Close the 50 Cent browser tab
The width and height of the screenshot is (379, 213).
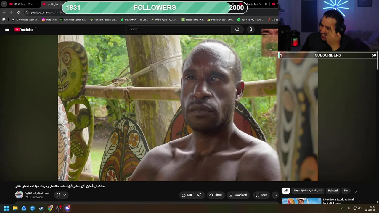36,4
